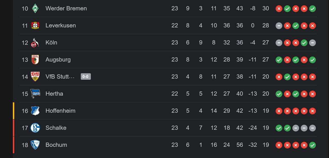Click the Werder Bremen club crest
329x158 pixels.
[35, 9]
